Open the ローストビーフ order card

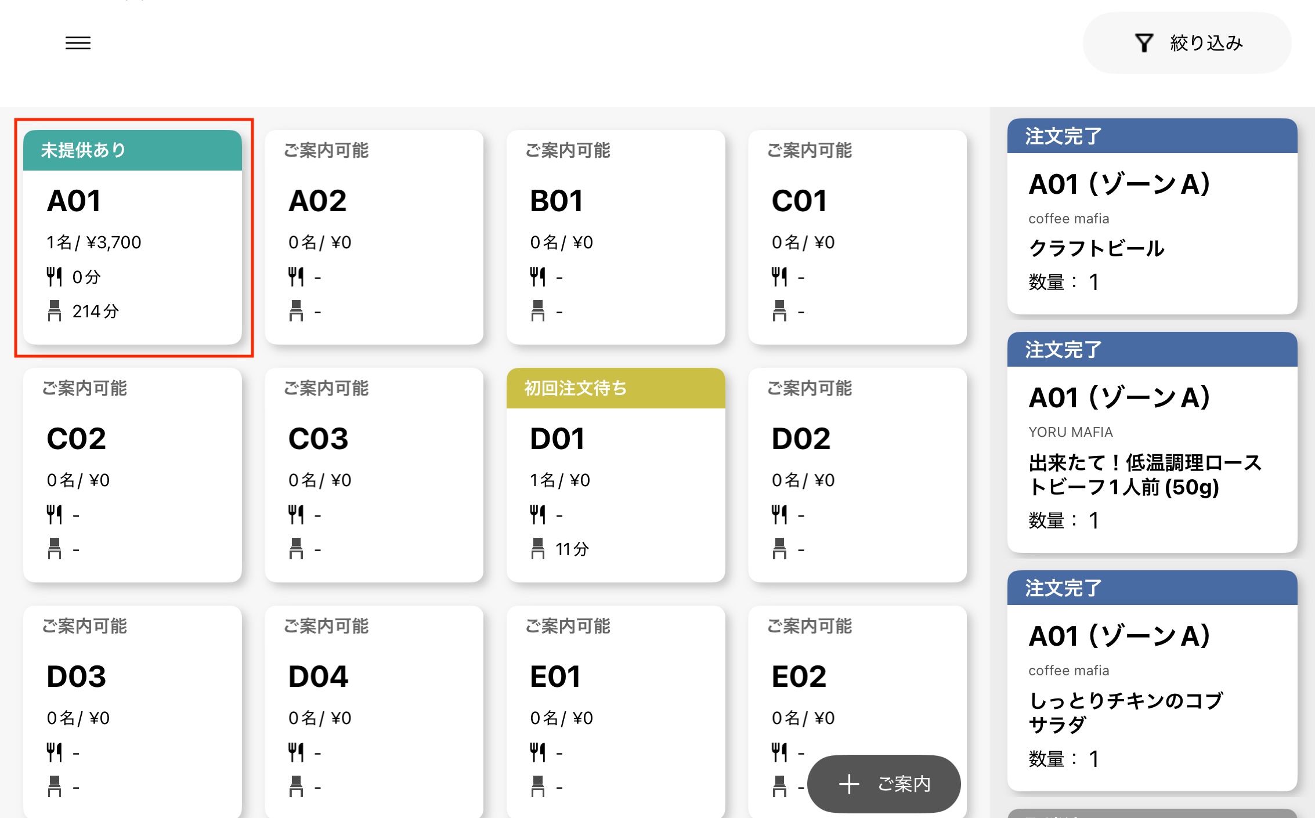[x=1152, y=458]
